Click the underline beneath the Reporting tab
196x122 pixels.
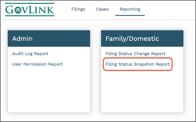tap(130, 15)
